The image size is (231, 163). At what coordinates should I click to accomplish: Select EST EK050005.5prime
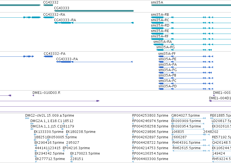(62, 137)
